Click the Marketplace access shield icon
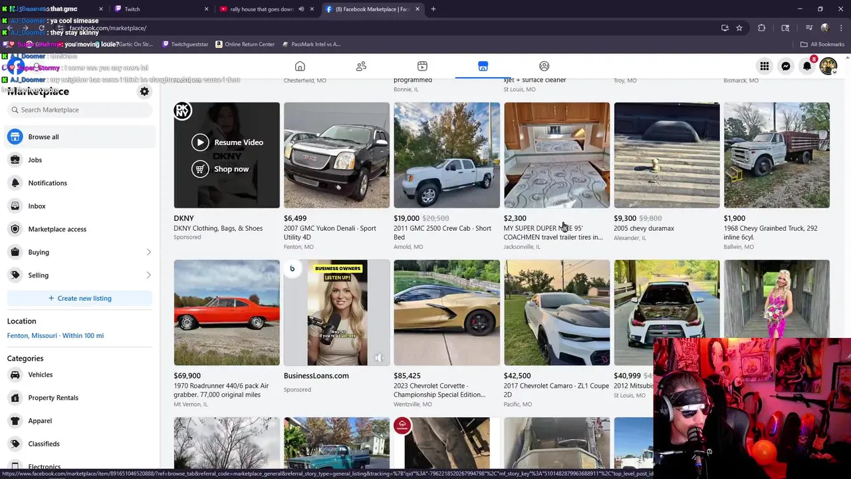 (x=15, y=229)
